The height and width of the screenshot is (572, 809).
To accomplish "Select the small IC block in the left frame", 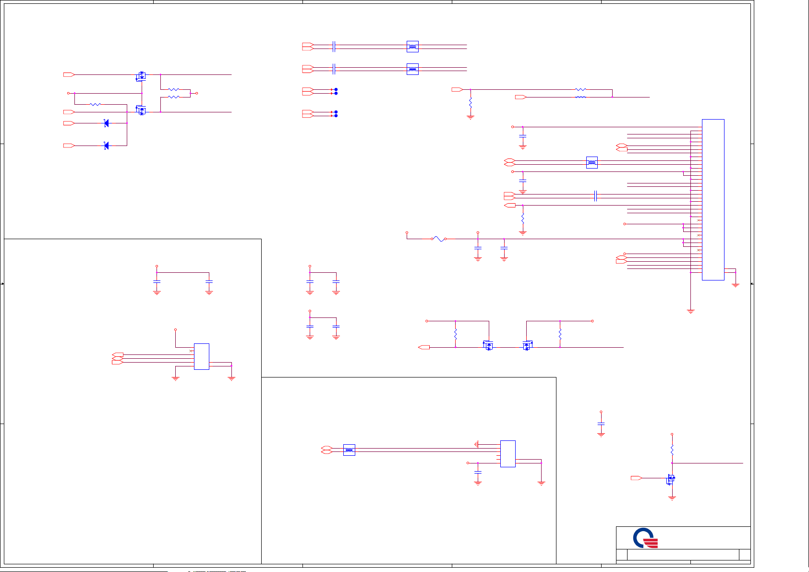I will (202, 356).
